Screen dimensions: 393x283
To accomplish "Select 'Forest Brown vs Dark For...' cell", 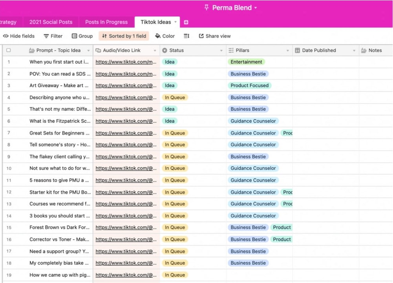I will [59, 228].
